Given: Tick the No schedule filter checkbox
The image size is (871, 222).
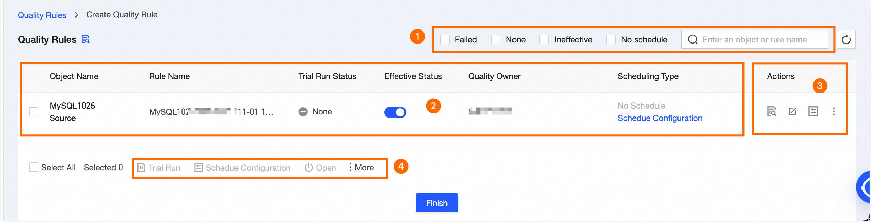Looking at the screenshot, I should tap(611, 40).
